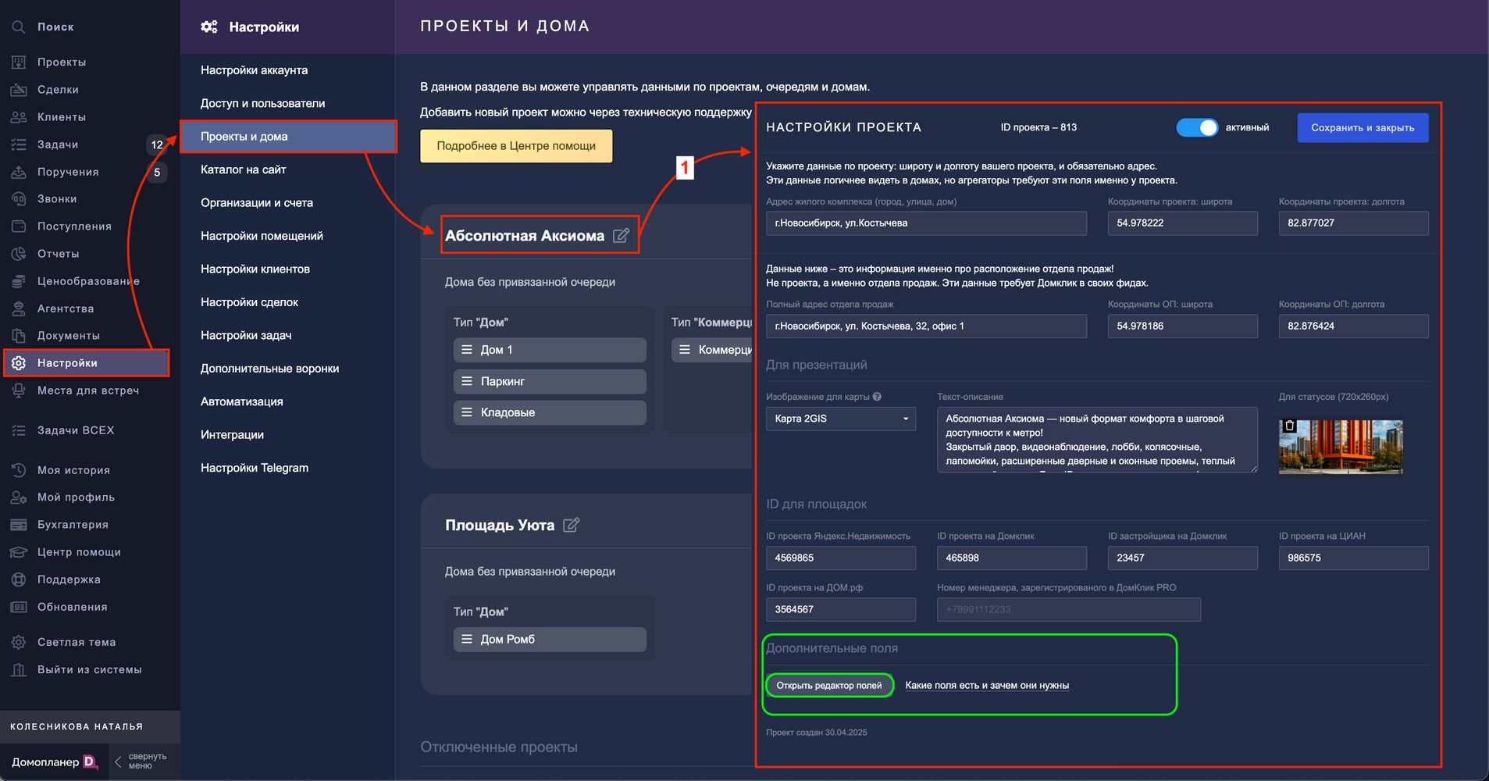
Task: Open the Карта 2GIS dropdown
Action: pos(840,419)
